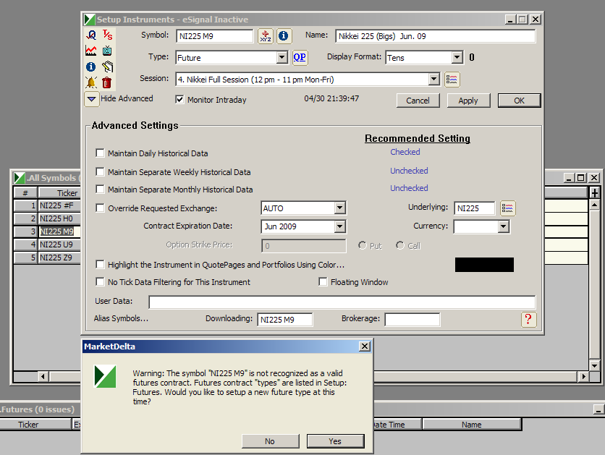Click scroll right arrow in All Symbols window
Image resolution: width=605 pixels, height=455 pixels.
[583, 376]
